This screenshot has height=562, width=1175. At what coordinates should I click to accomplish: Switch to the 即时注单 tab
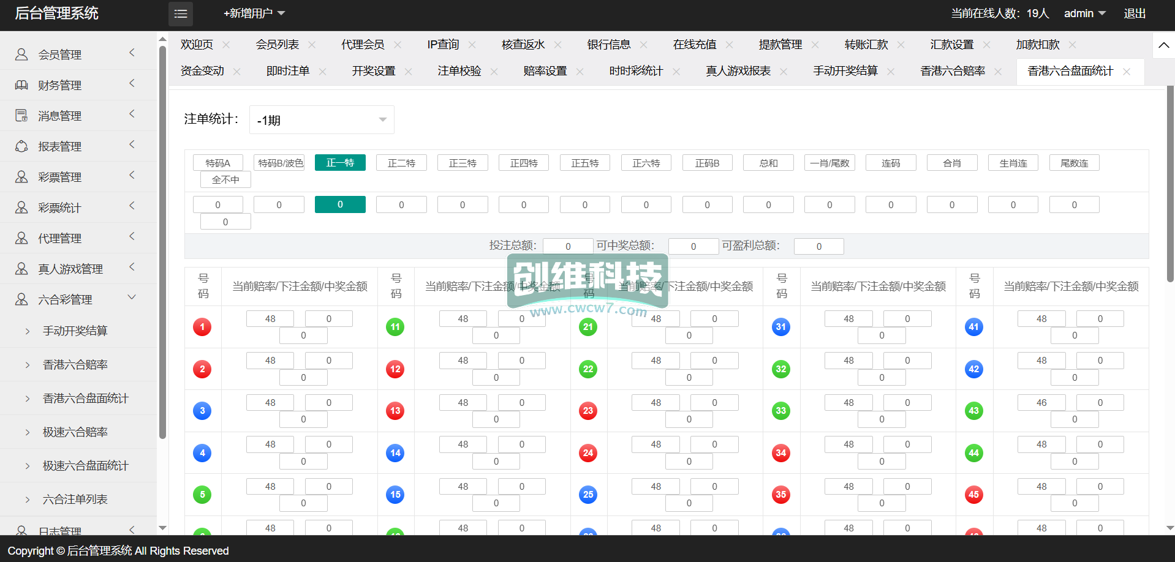[x=288, y=71]
